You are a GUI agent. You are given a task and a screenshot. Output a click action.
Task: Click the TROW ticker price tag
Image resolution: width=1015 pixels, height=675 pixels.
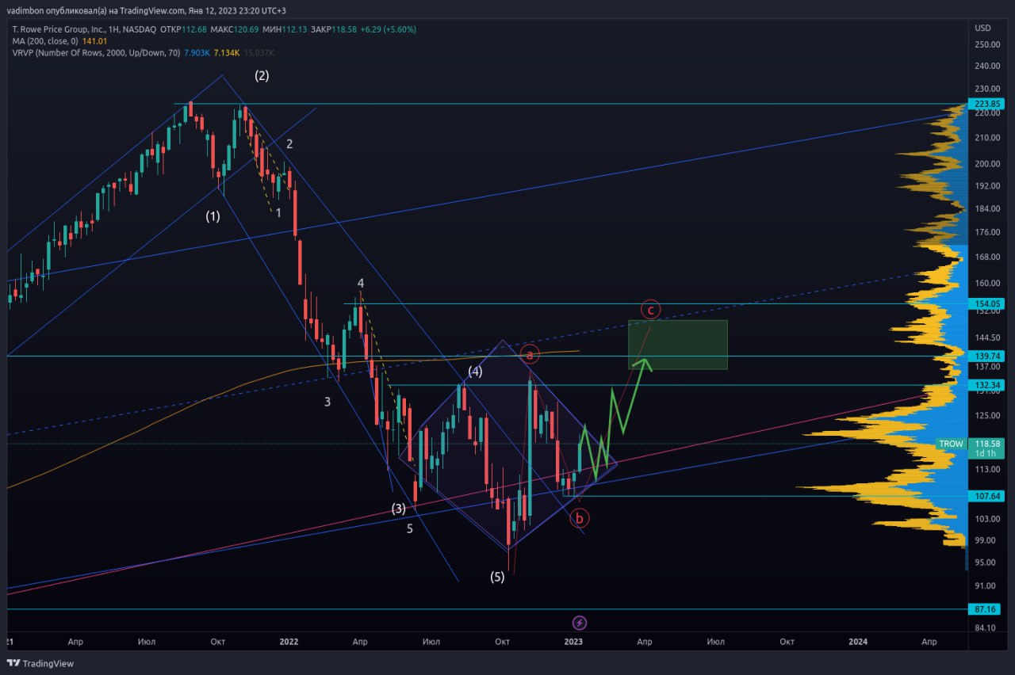pyautogui.click(x=949, y=444)
